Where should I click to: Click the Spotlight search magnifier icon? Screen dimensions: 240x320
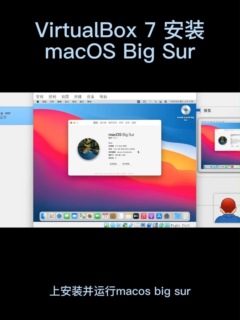coord(155,102)
